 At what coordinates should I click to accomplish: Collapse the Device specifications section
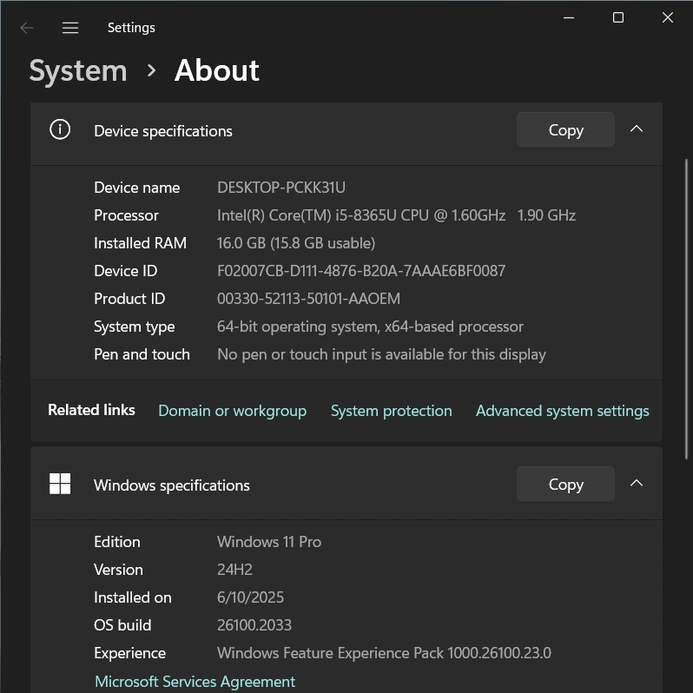pyautogui.click(x=637, y=129)
